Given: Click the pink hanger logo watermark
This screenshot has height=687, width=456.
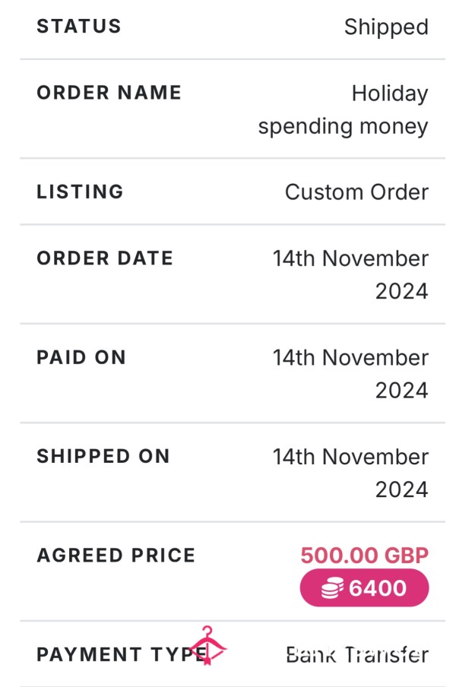Looking at the screenshot, I should point(208,645).
